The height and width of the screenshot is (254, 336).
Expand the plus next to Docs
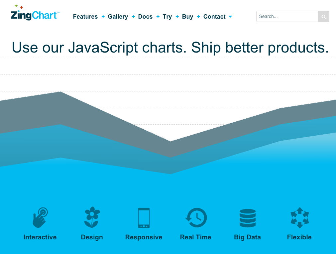(x=158, y=16)
